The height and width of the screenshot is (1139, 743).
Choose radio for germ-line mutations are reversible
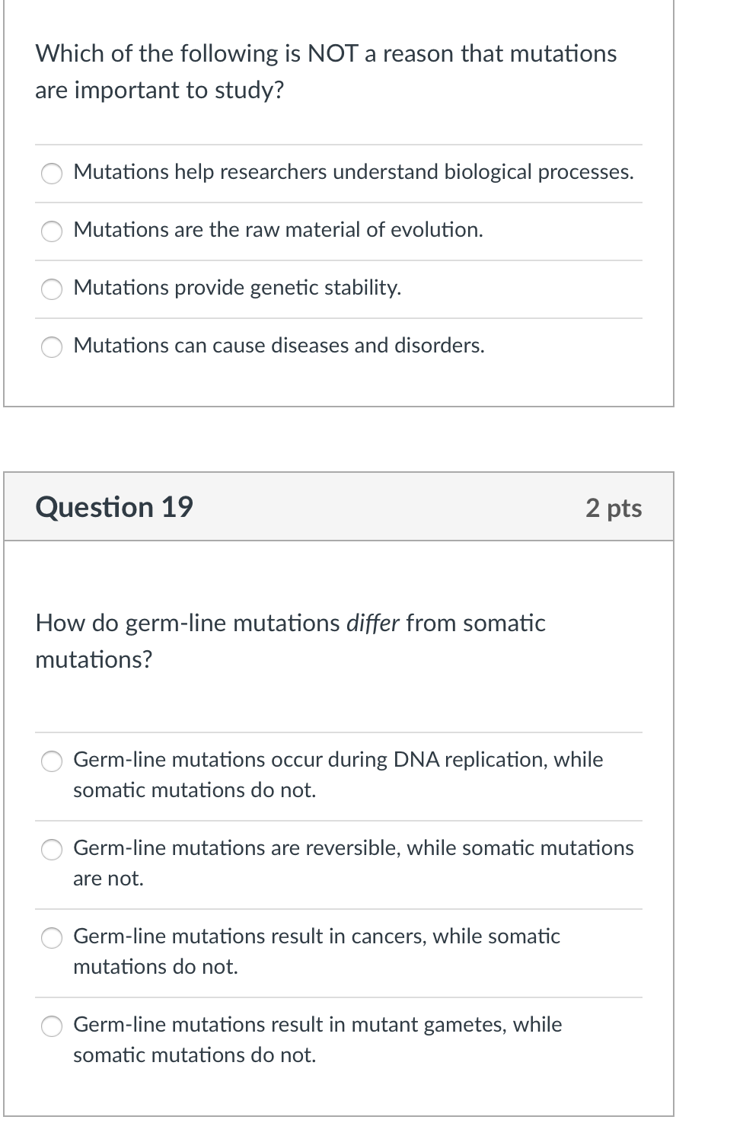(x=52, y=850)
